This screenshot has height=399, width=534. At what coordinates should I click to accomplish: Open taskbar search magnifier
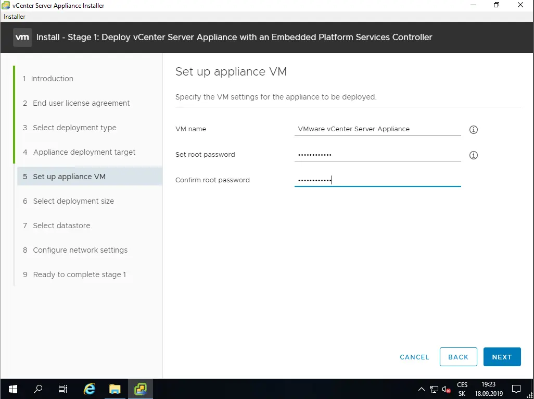tap(38, 389)
